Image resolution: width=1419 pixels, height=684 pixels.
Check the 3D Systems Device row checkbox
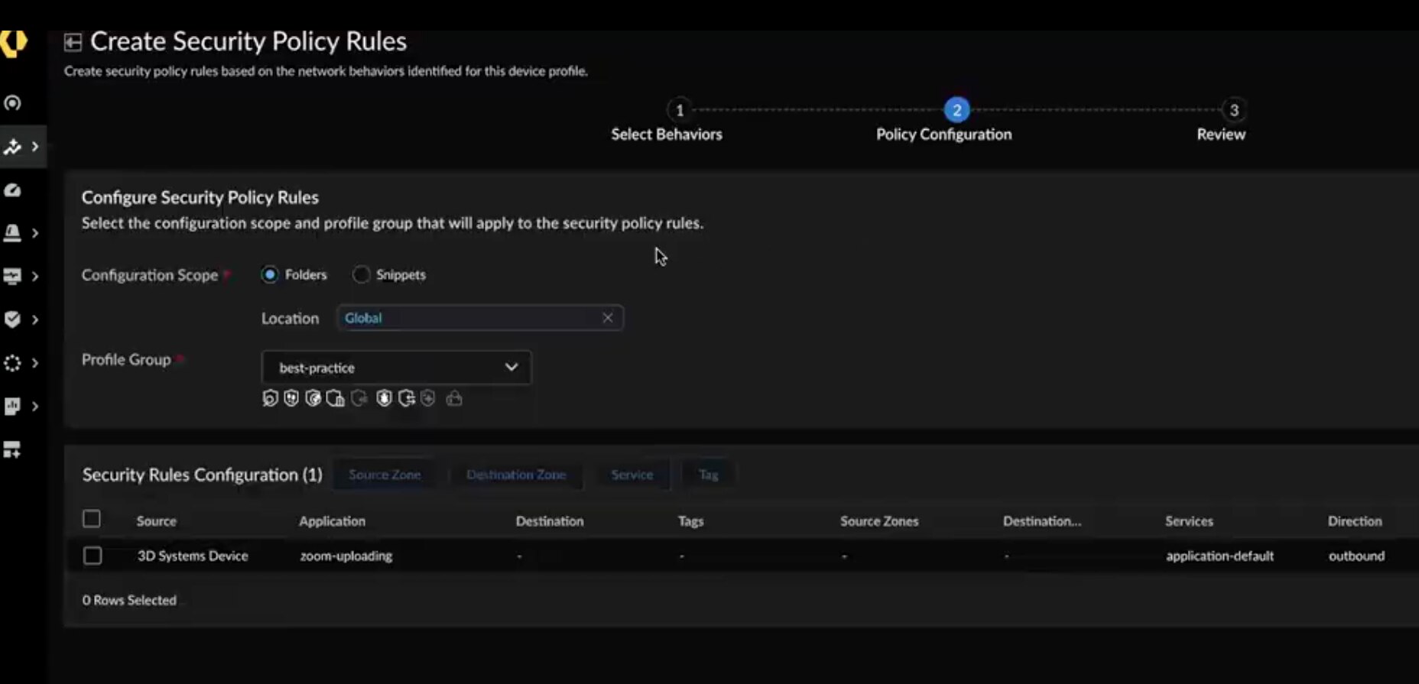click(93, 556)
